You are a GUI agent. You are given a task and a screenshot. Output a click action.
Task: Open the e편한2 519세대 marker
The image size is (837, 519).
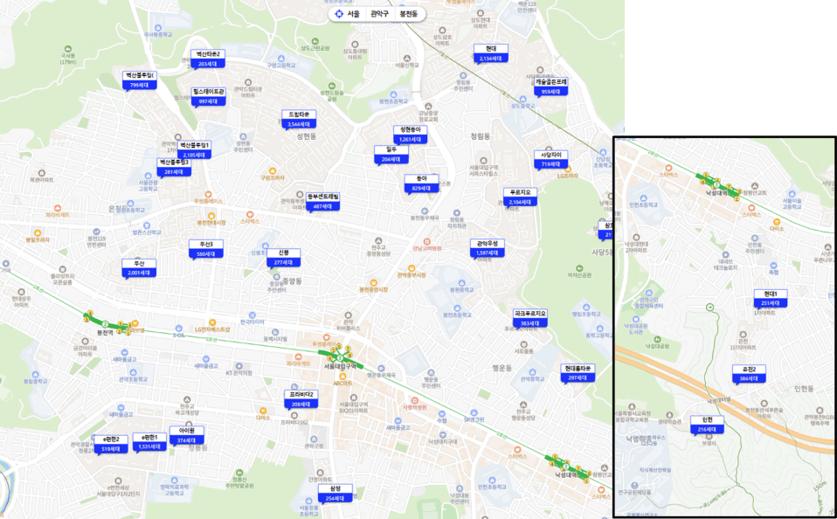coord(111,444)
